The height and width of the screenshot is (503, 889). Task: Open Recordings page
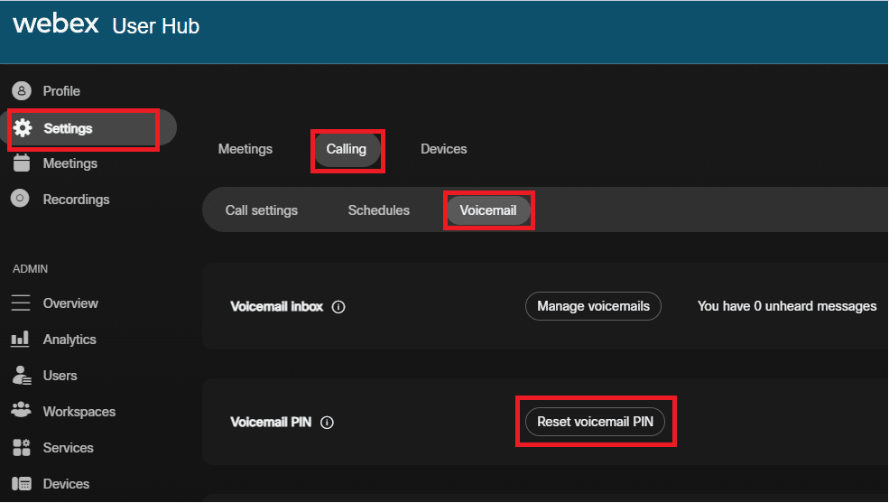(76, 200)
